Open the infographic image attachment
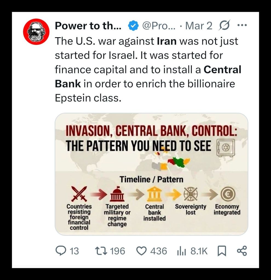The height and width of the screenshot is (280, 271). tap(151, 174)
